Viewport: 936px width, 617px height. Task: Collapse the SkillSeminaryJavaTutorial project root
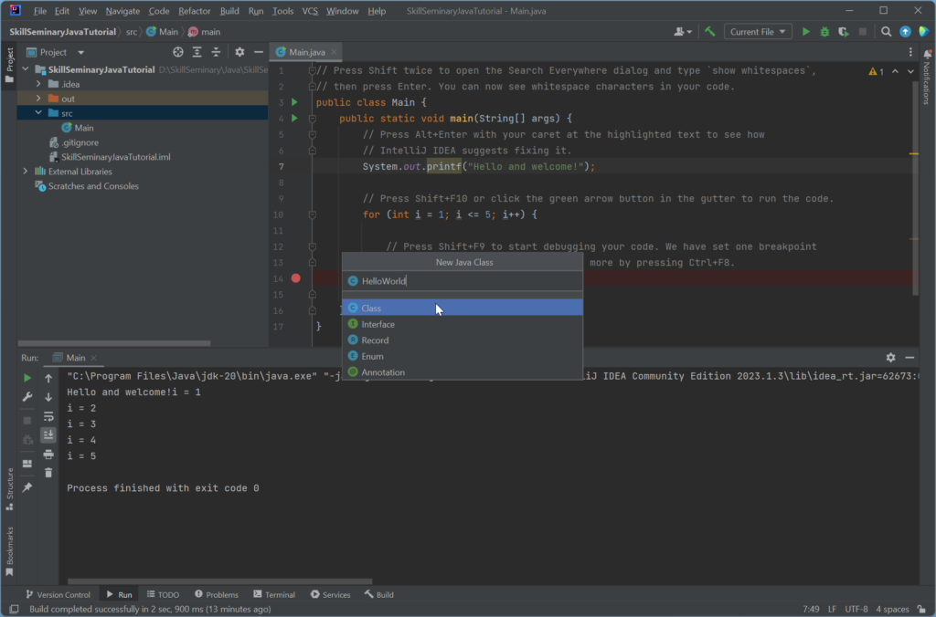pyautogui.click(x=25, y=69)
